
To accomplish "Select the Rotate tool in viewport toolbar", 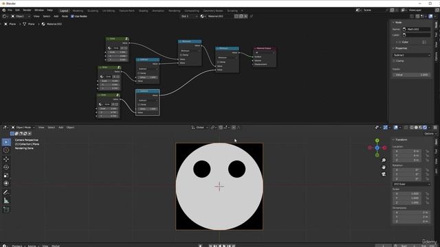I will pyautogui.click(x=6, y=167).
